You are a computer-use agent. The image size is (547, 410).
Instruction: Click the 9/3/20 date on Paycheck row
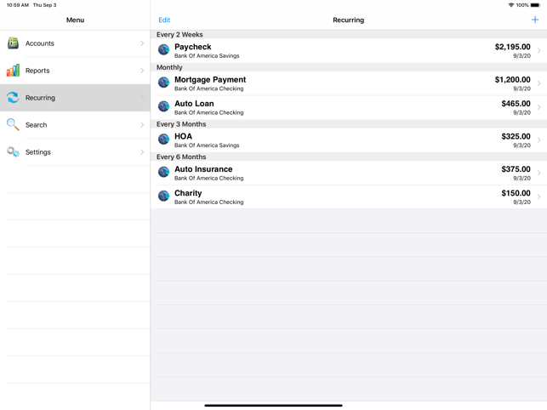click(521, 56)
